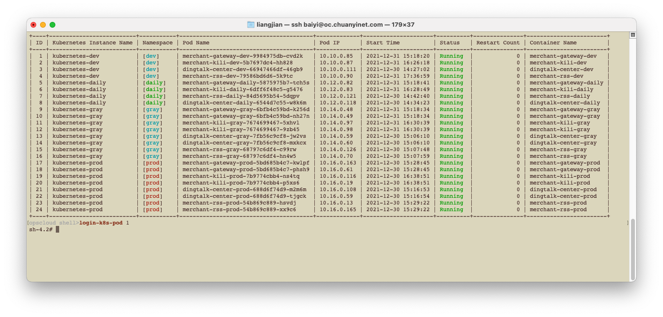
Task: Select pod merchant-rss-prod-54b869c889-hsvdj
Action: pos(239,203)
